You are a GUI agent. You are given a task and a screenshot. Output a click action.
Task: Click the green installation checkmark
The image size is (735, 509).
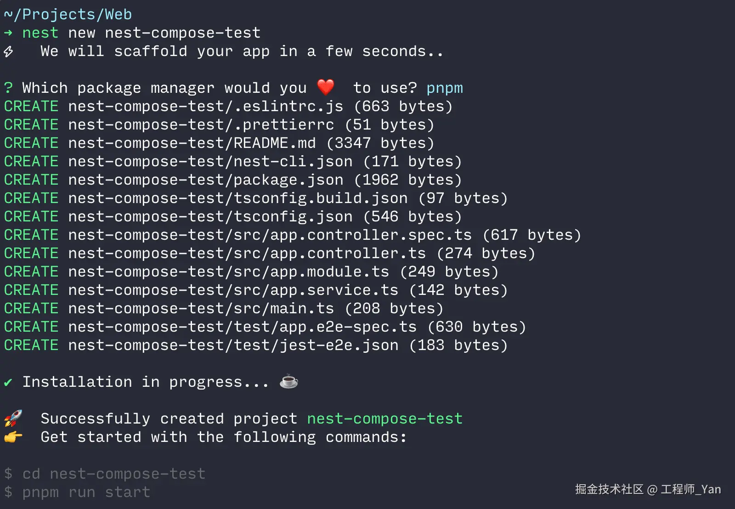(x=8, y=382)
